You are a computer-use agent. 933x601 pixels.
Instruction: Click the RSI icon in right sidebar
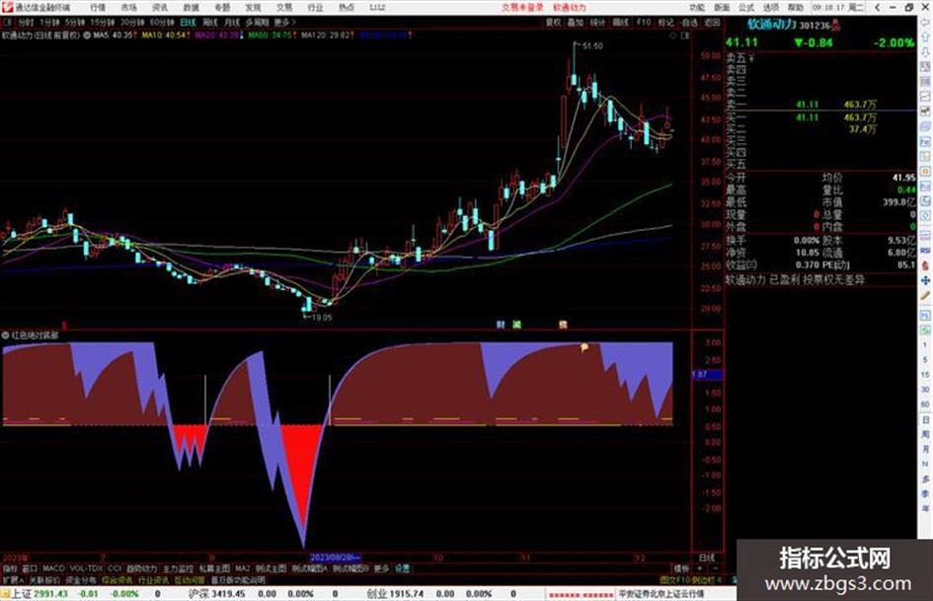pos(926,251)
